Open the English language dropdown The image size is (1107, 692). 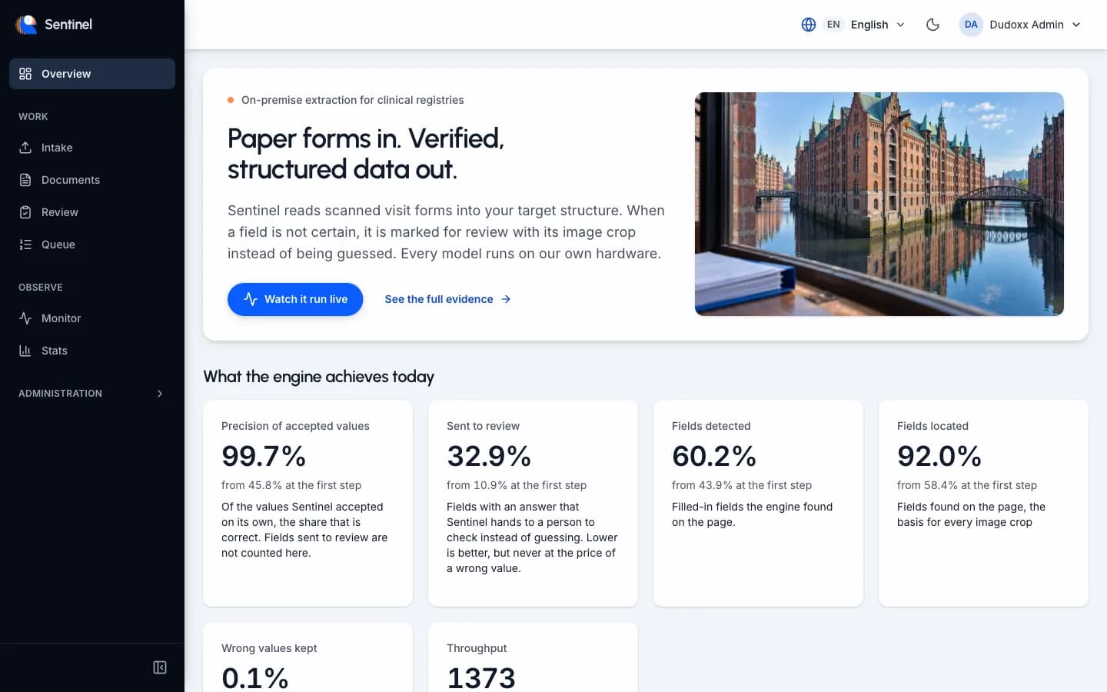(853, 25)
